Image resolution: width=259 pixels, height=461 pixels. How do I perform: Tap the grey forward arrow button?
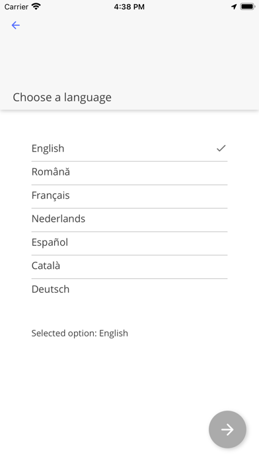227,429
